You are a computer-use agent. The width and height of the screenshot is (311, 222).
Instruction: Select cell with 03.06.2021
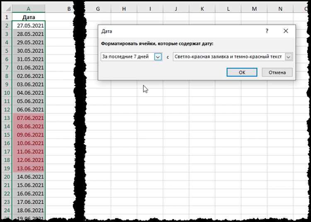click(29, 84)
